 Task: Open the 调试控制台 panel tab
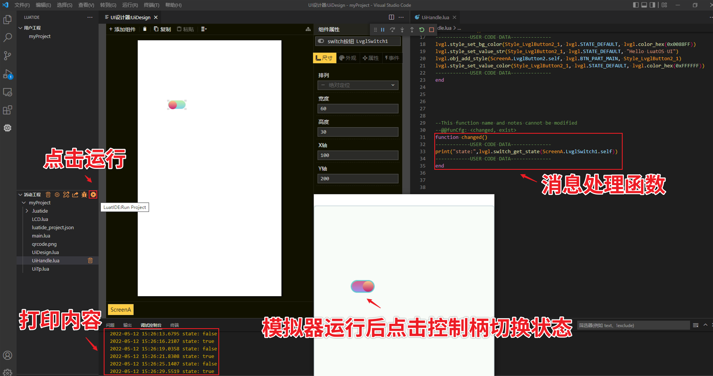(150, 325)
